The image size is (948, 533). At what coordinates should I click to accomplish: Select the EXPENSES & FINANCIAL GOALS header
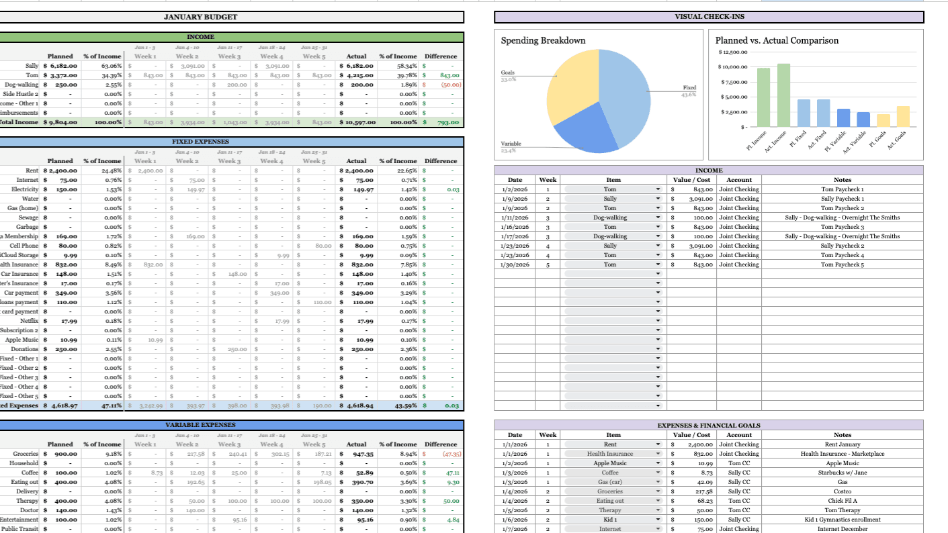[x=709, y=426]
